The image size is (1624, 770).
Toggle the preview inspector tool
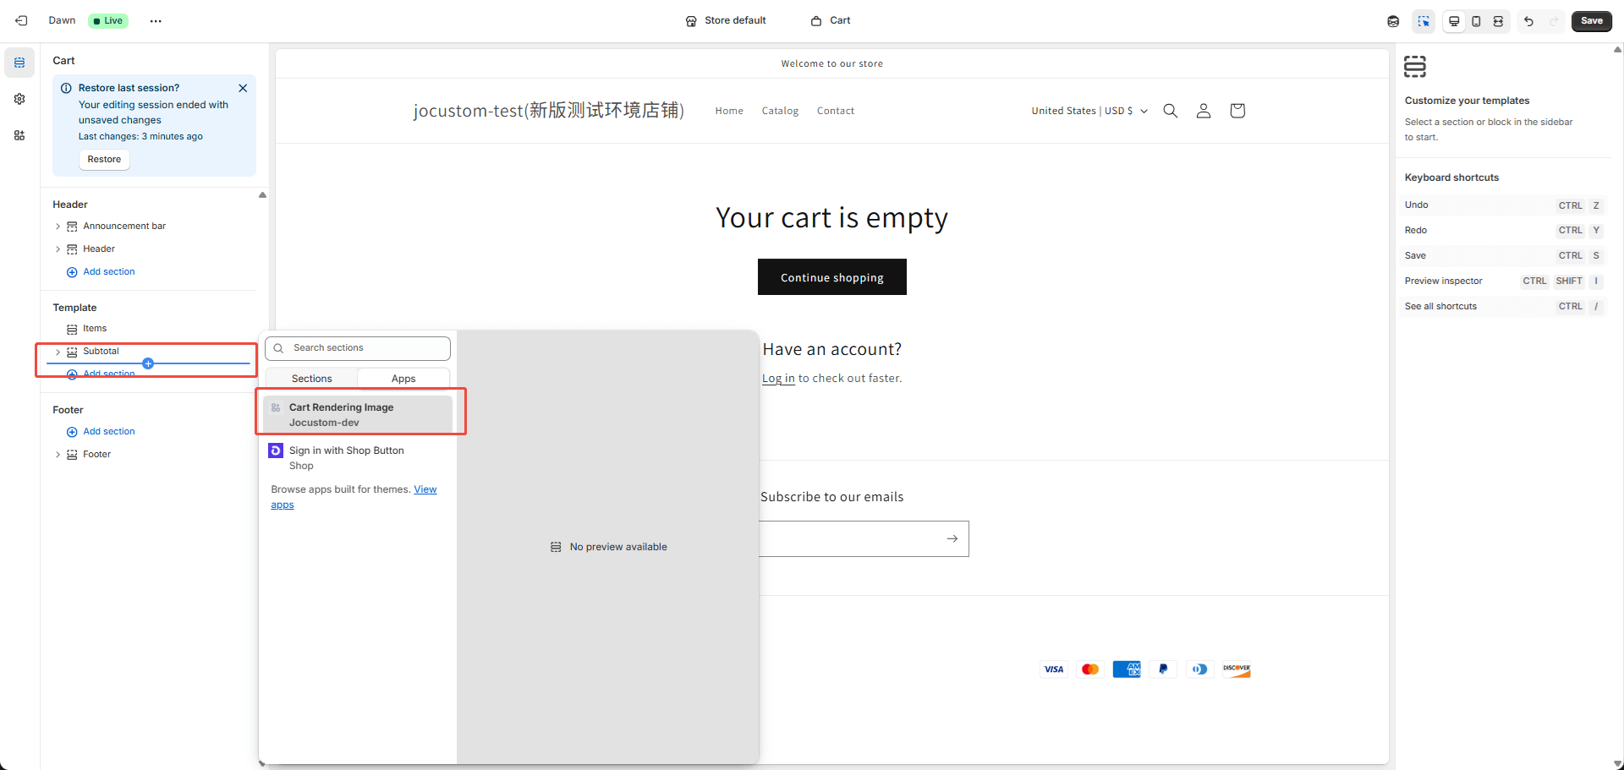coord(1424,21)
